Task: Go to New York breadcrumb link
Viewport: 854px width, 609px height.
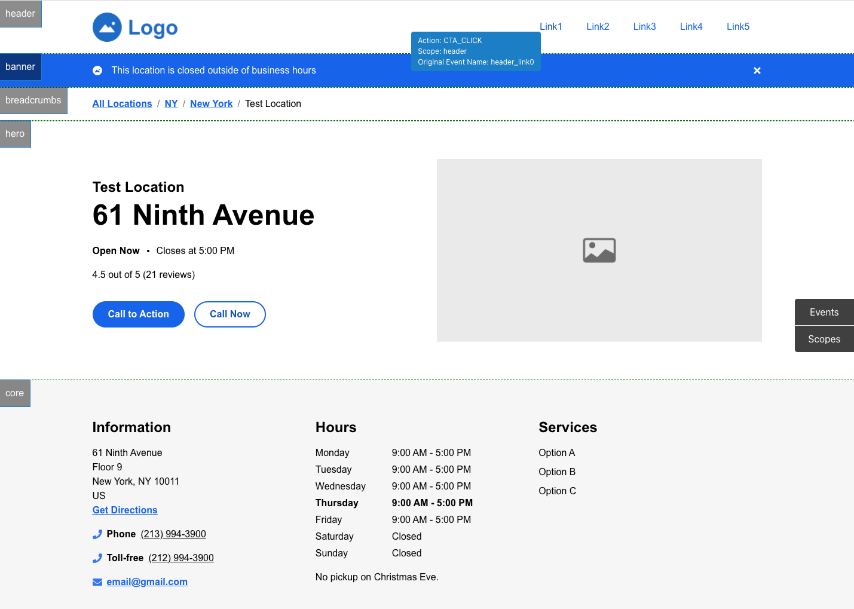Action: point(212,103)
